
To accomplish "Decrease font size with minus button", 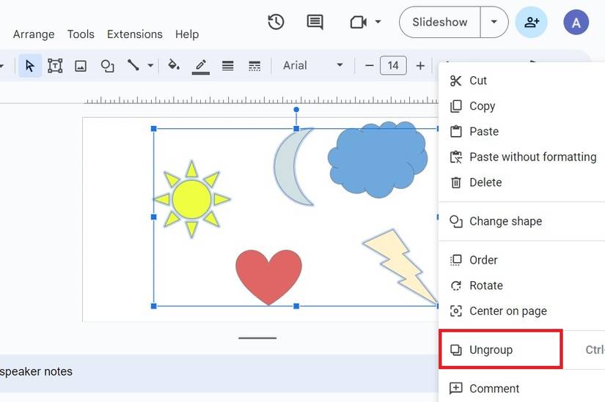I will [x=370, y=65].
